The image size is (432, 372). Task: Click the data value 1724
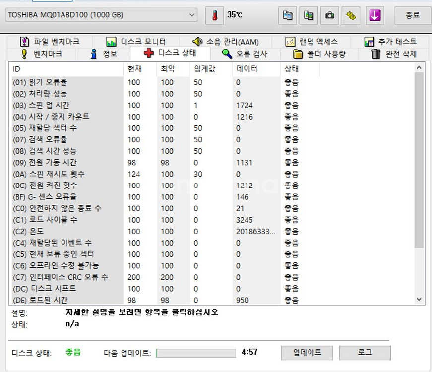(244, 105)
